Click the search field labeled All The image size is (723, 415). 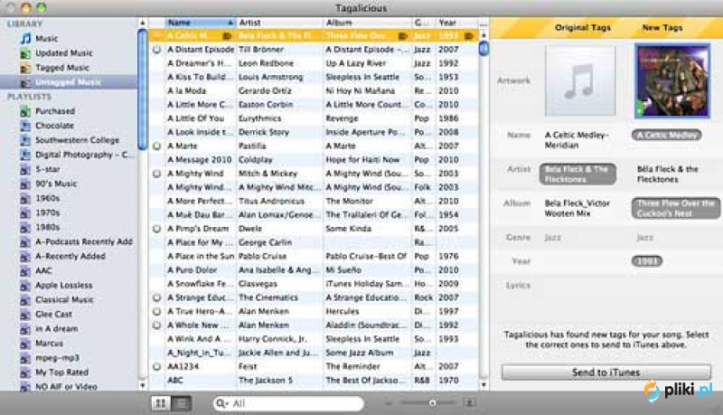coord(288,403)
